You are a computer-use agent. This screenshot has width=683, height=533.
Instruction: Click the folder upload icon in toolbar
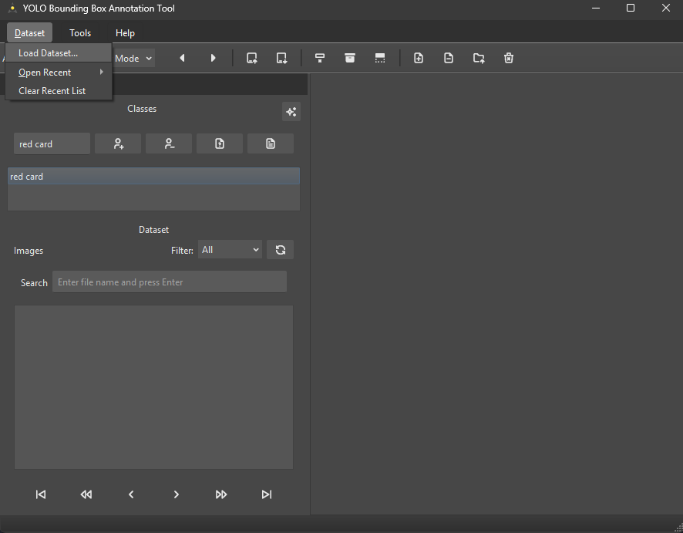coord(479,58)
